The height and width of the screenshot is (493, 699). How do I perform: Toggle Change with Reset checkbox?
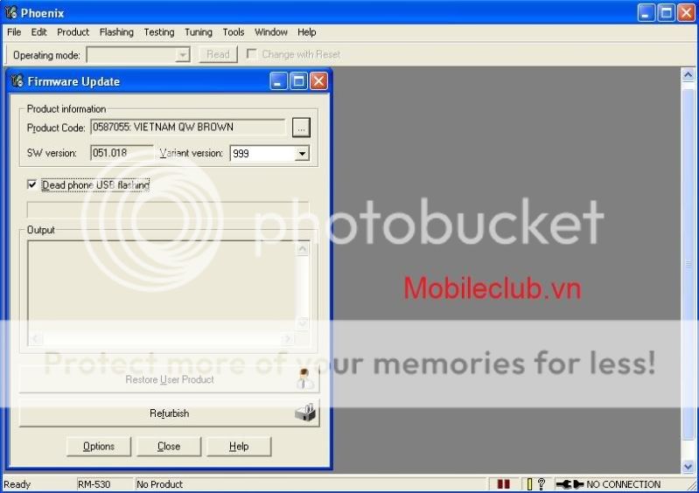tap(252, 54)
